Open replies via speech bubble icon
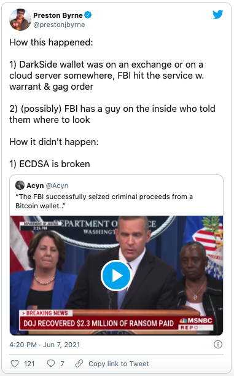The height and width of the screenshot is (376, 234). pyautogui.click(x=51, y=364)
